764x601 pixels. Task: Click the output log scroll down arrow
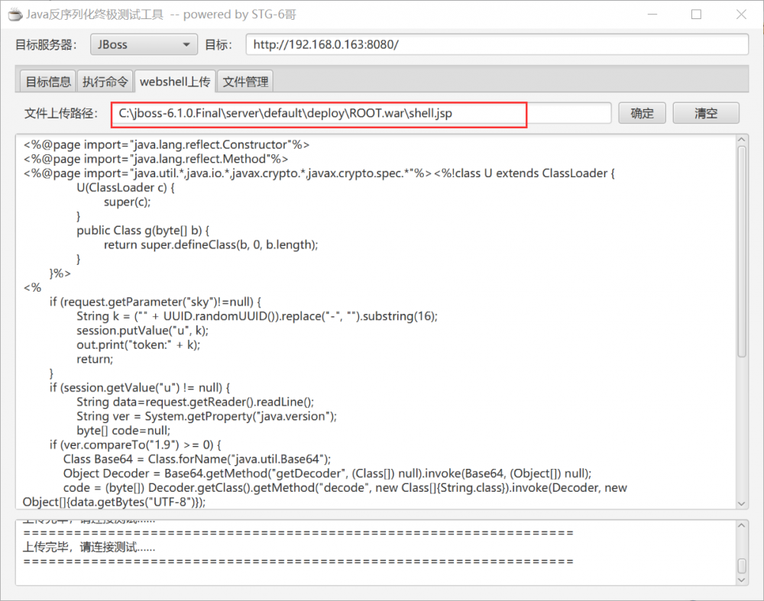coord(741,580)
